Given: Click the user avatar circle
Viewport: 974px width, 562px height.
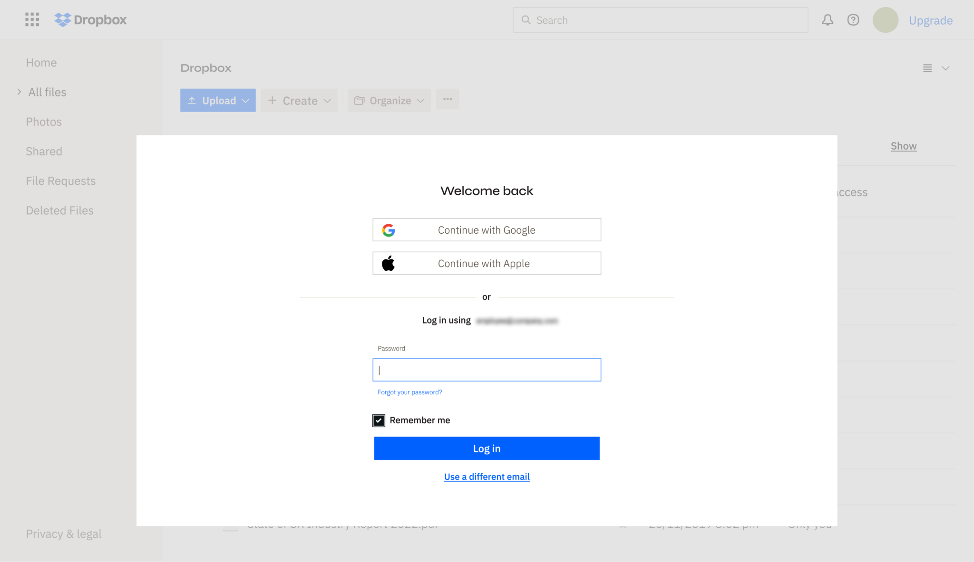Looking at the screenshot, I should [x=885, y=20].
